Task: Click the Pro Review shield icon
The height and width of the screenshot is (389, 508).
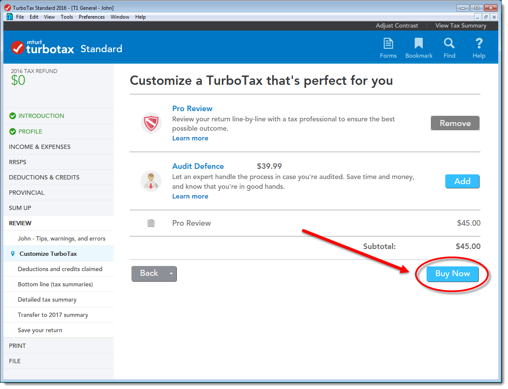Action: [152, 124]
